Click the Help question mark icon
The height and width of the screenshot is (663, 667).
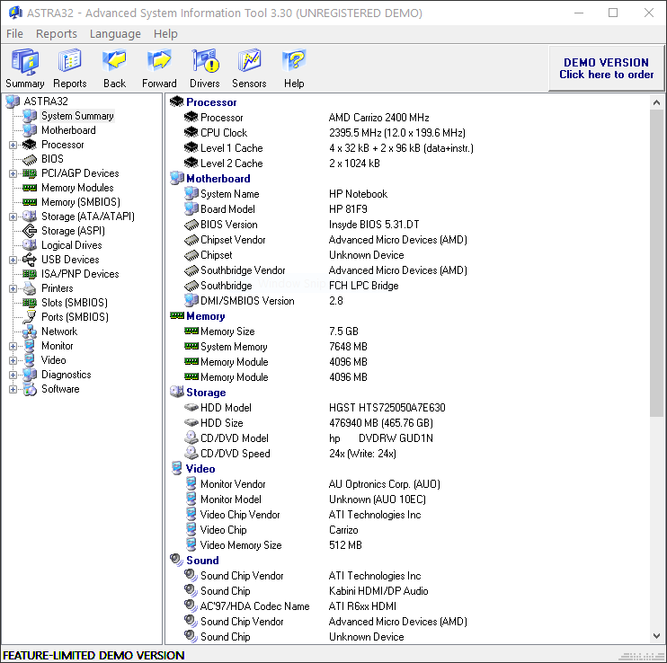coord(294,62)
